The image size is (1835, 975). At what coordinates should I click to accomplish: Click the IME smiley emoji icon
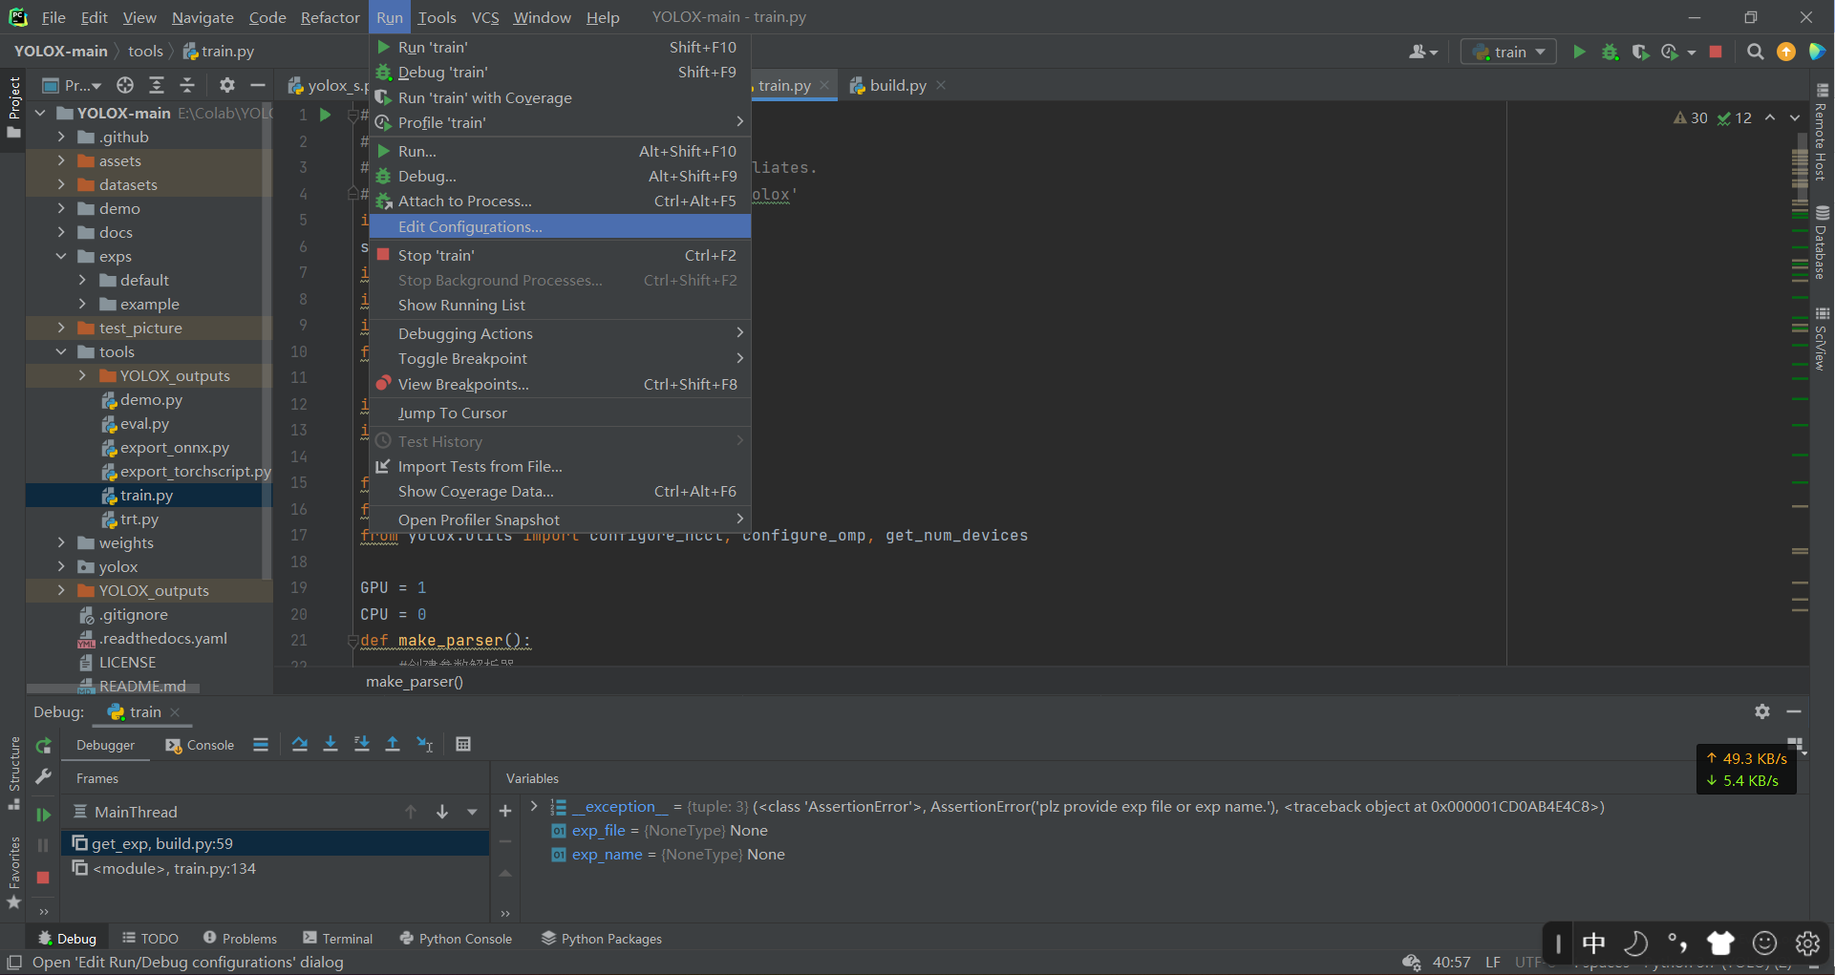pos(1764,943)
